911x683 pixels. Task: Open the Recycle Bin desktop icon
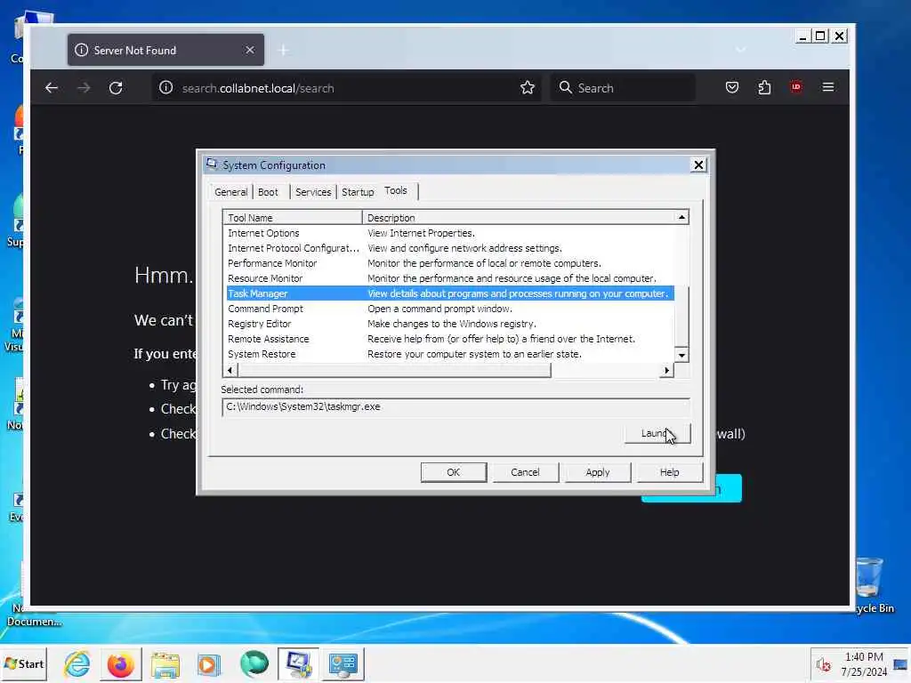(x=870, y=584)
